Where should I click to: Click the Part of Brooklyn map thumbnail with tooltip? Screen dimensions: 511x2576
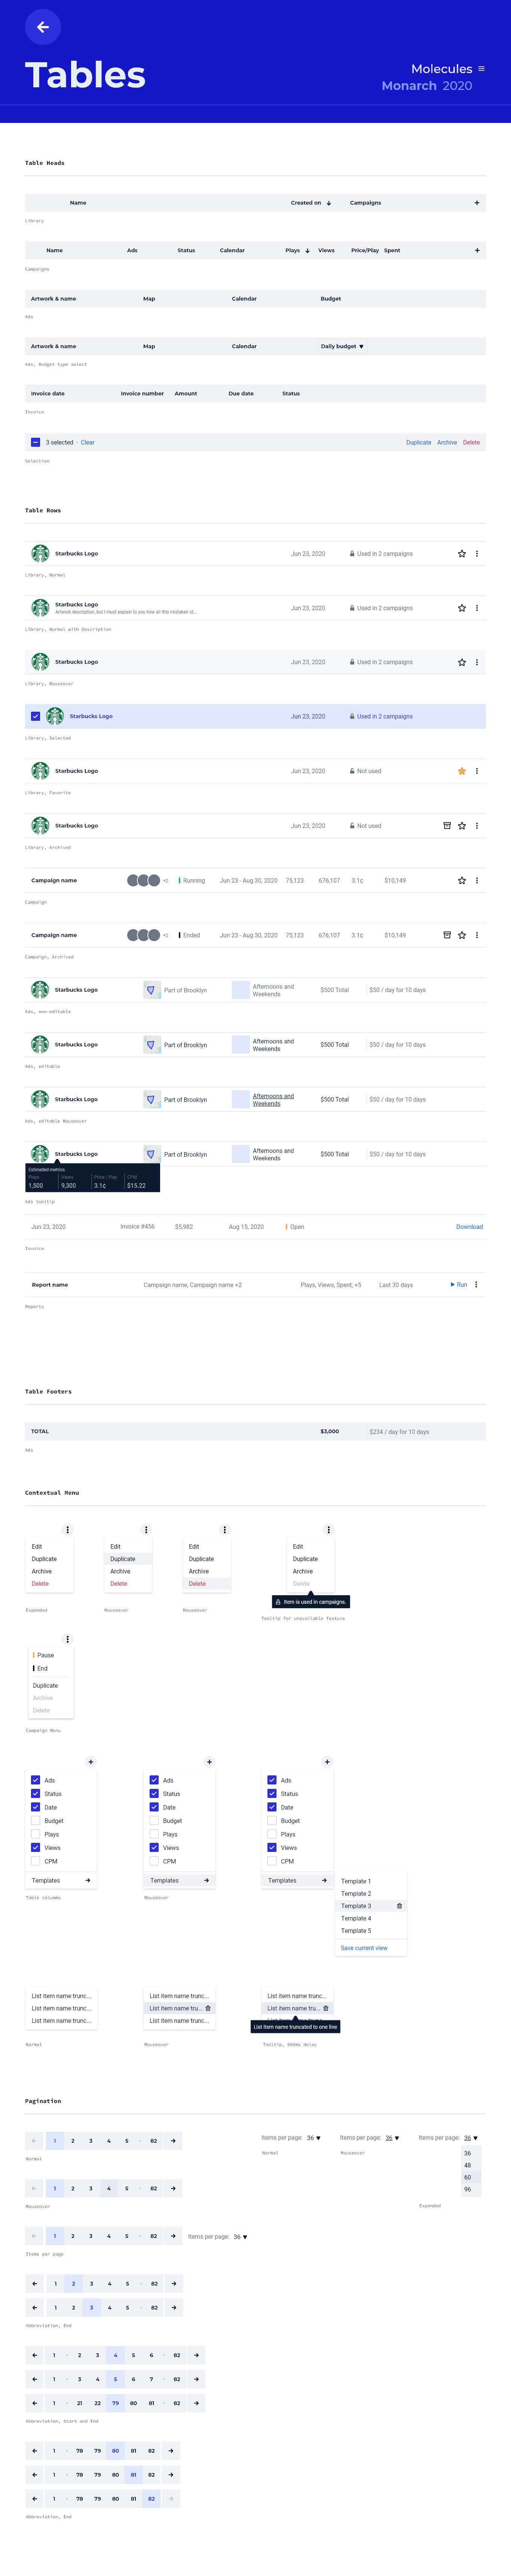coord(152,1154)
